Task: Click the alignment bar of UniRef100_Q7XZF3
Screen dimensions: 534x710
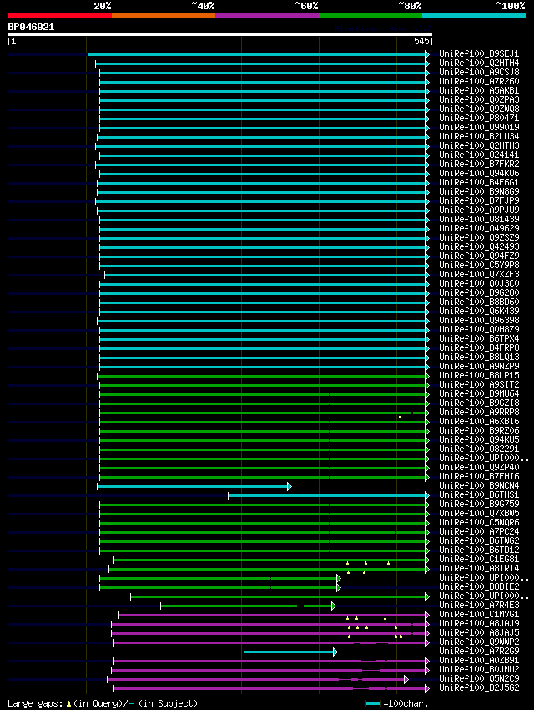Action: (x=266, y=275)
